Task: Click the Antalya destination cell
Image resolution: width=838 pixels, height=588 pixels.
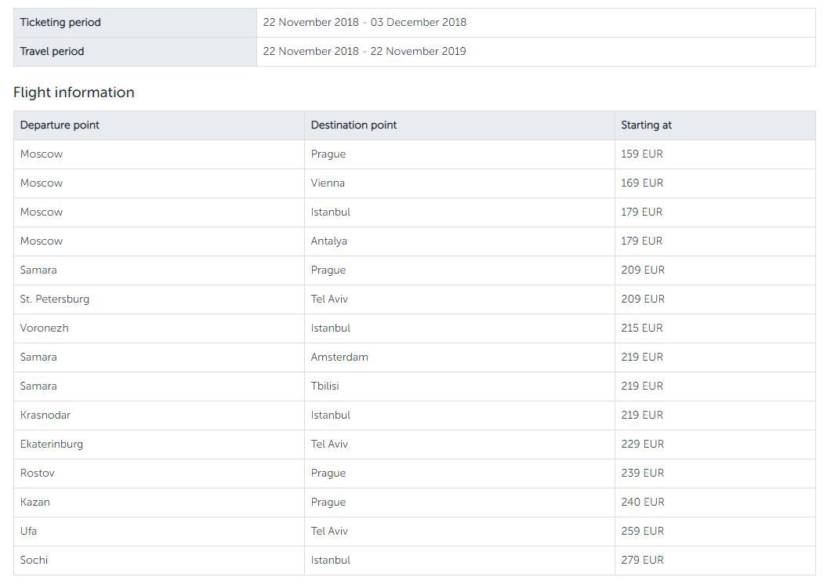Action: point(328,241)
